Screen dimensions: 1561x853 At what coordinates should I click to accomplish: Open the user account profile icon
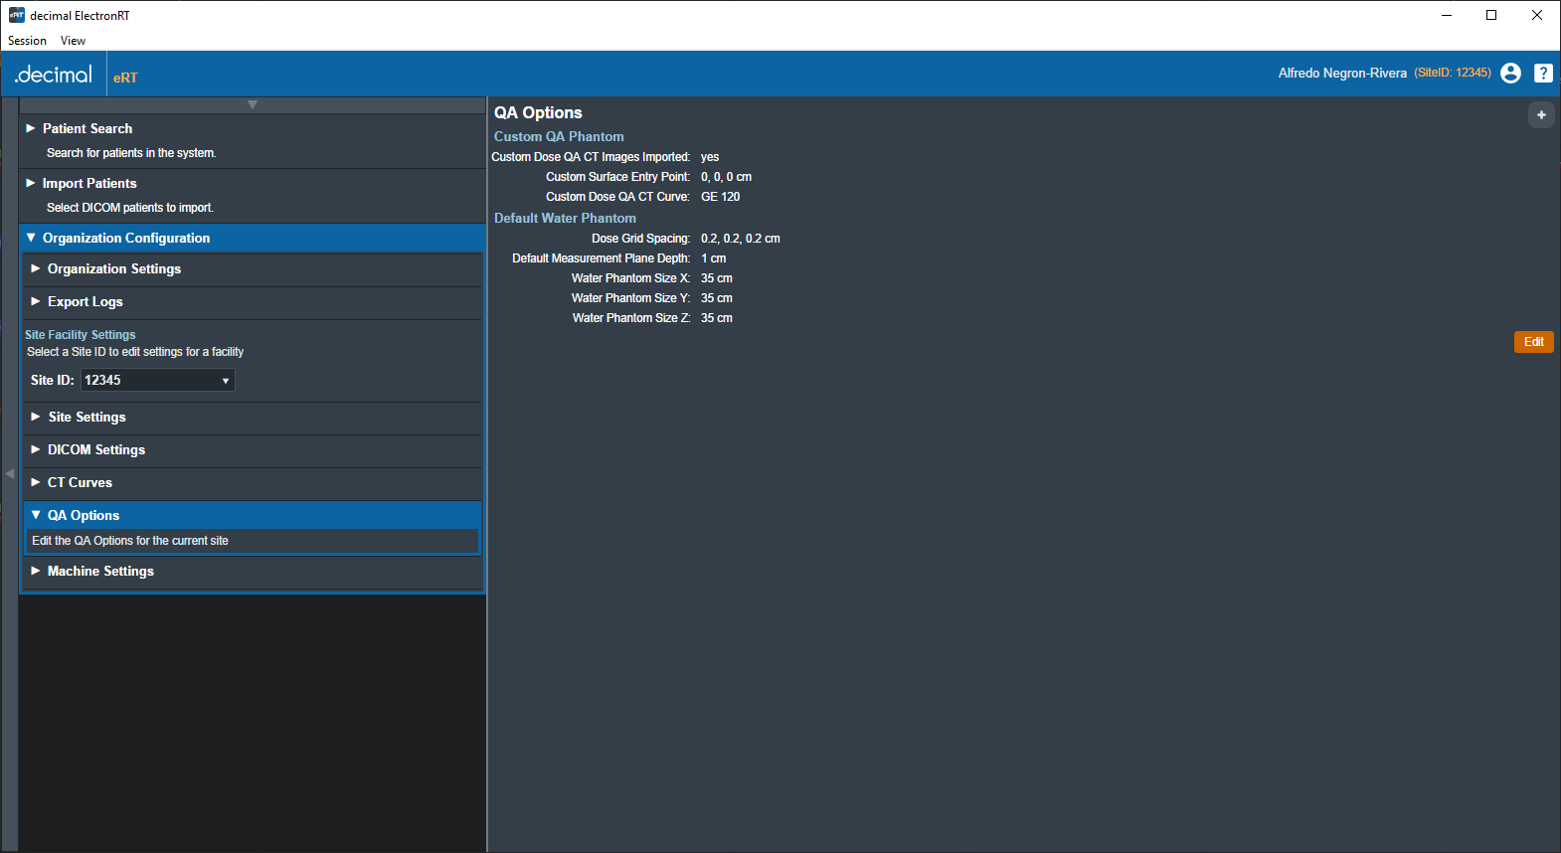1510,73
